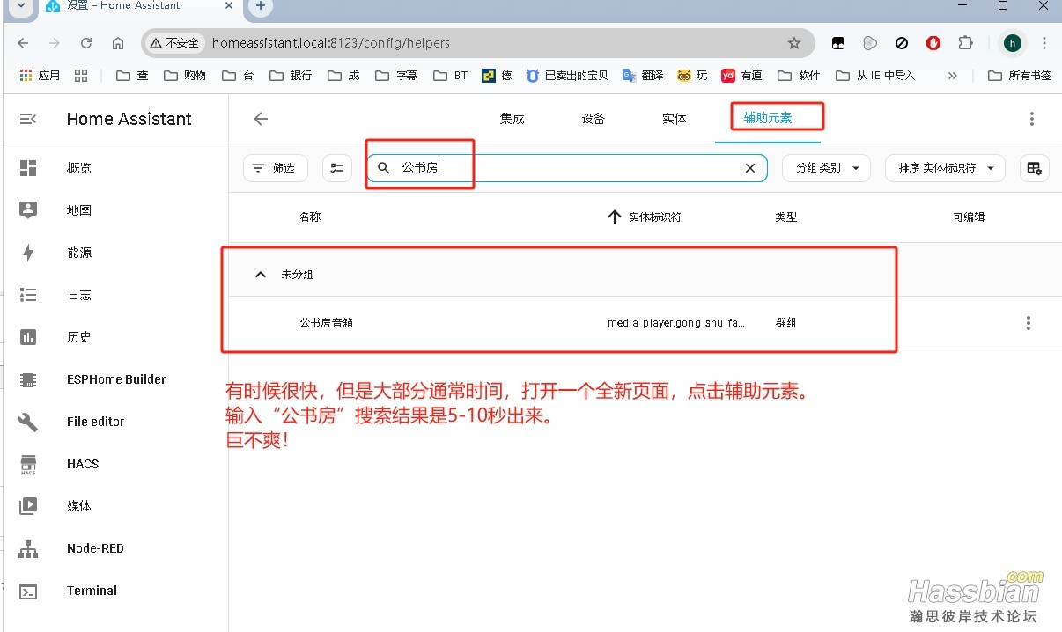Show more bookmarks with the chevron
The width and height of the screenshot is (1062, 632).
click(x=952, y=76)
